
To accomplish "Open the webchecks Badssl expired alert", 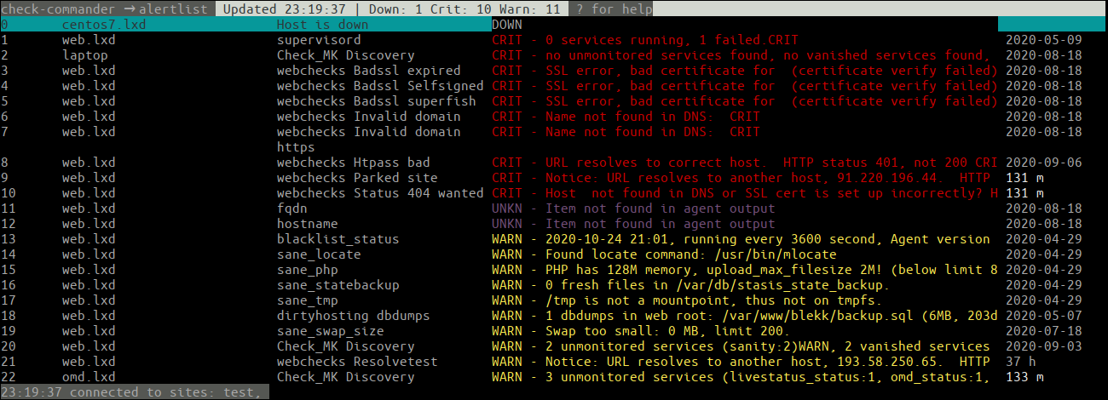I will click(x=368, y=71).
